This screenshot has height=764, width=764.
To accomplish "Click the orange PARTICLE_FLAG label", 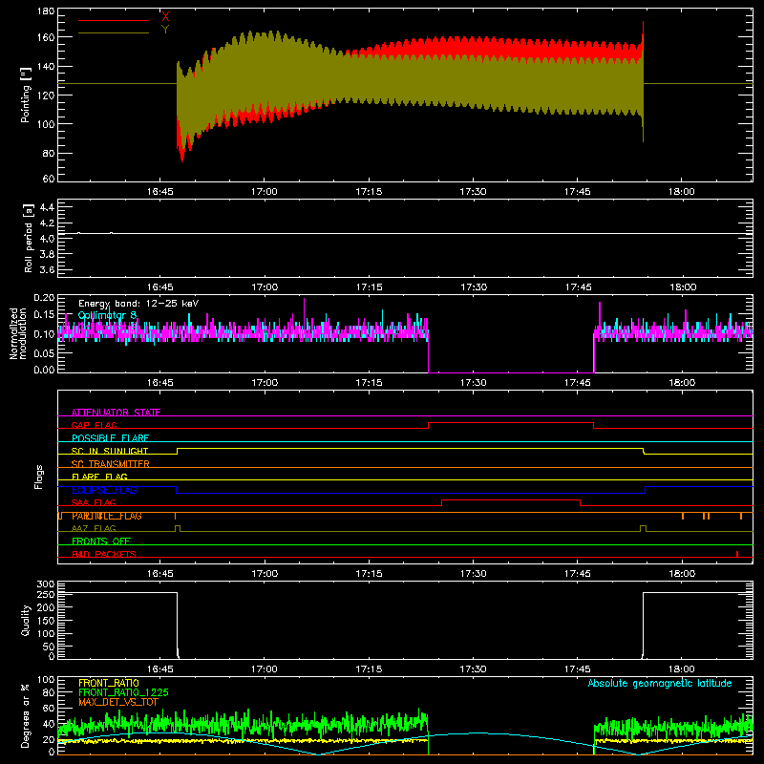I will [107, 516].
